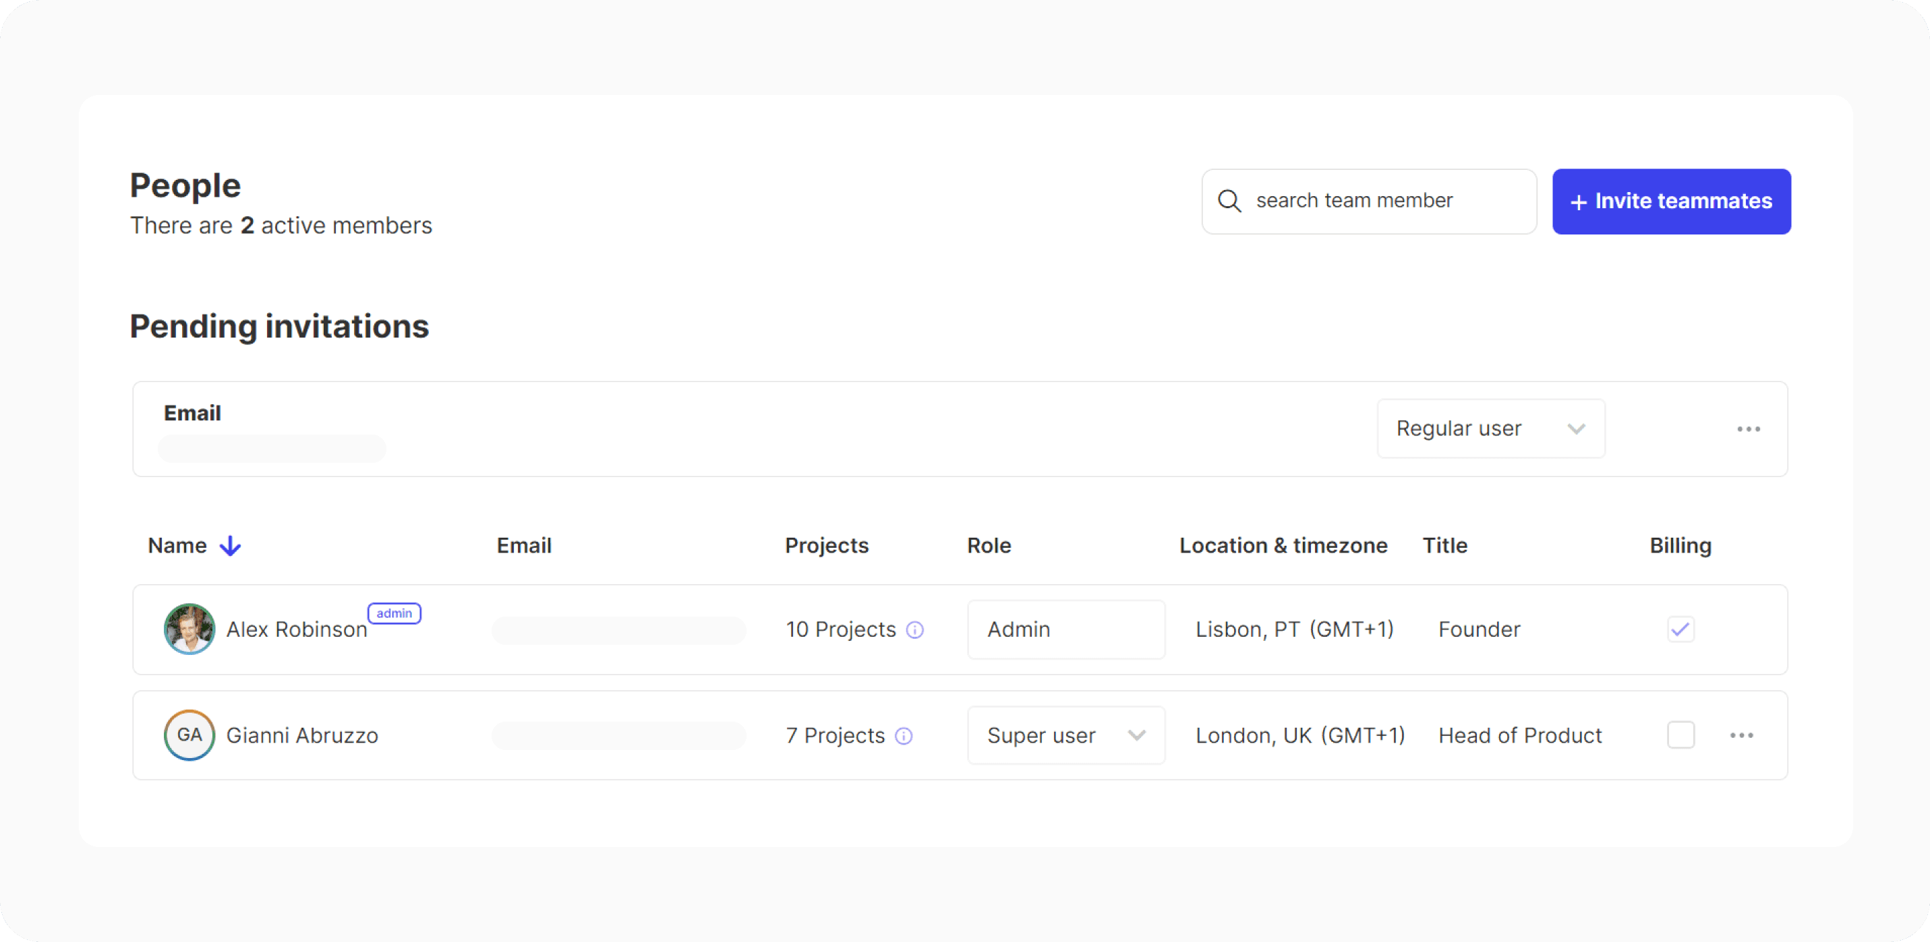Open info icon beside 10 Projects
Screen dimensions: 1930x942
[915, 630]
